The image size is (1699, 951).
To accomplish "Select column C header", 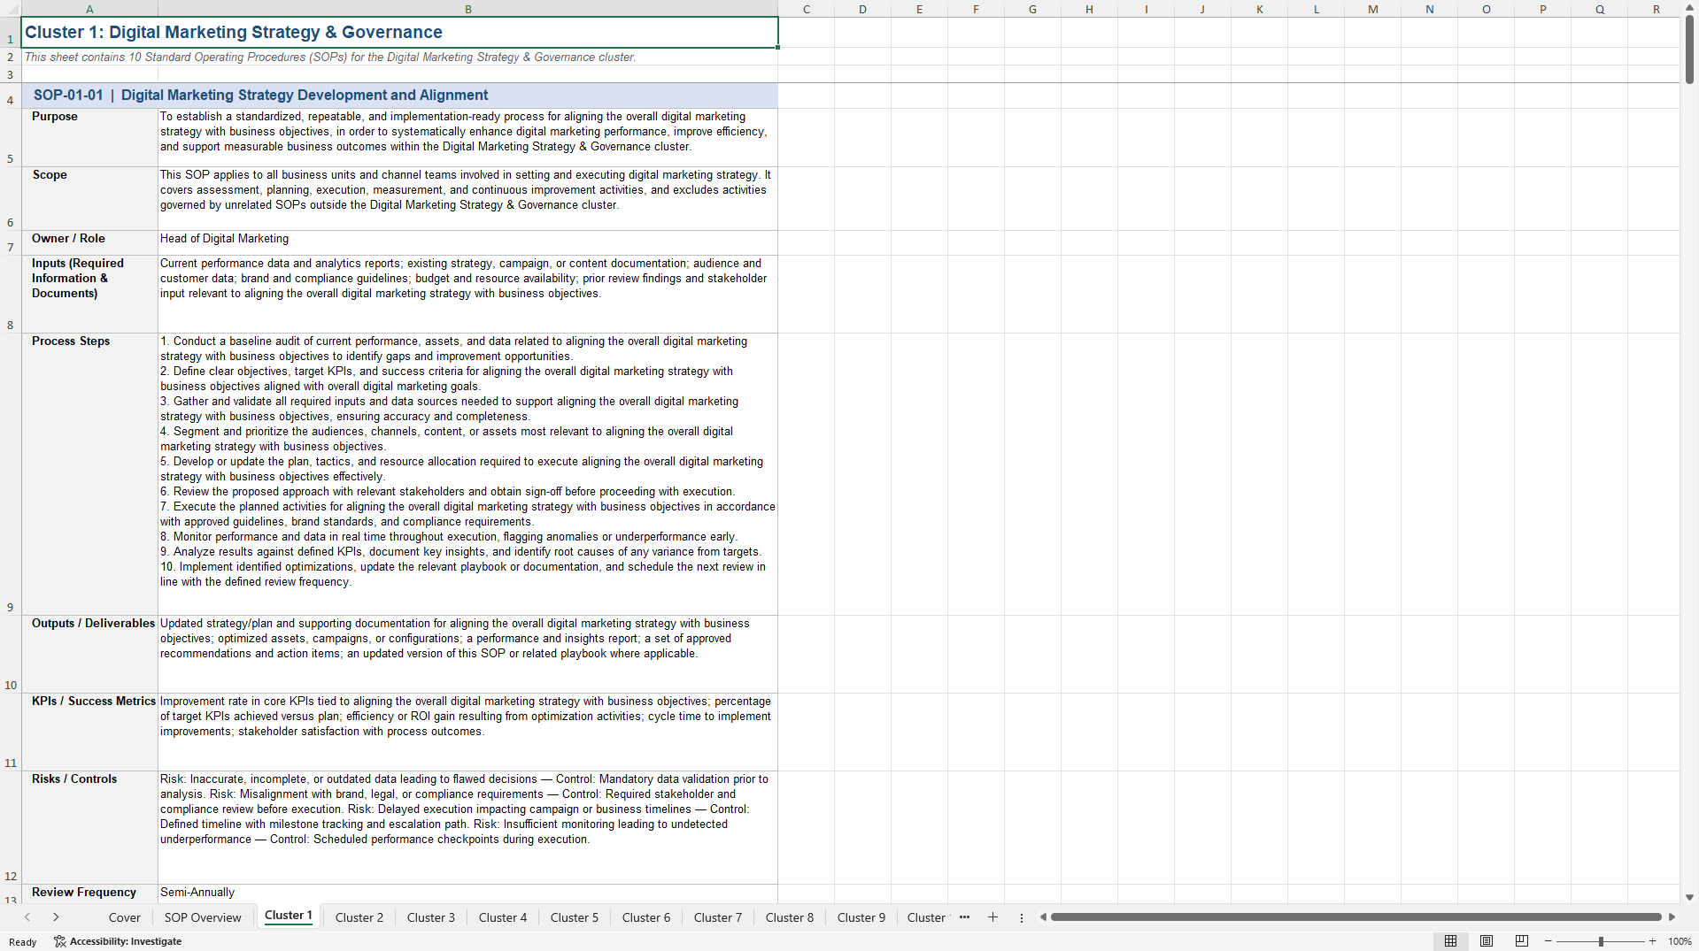I will (x=807, y=9).
